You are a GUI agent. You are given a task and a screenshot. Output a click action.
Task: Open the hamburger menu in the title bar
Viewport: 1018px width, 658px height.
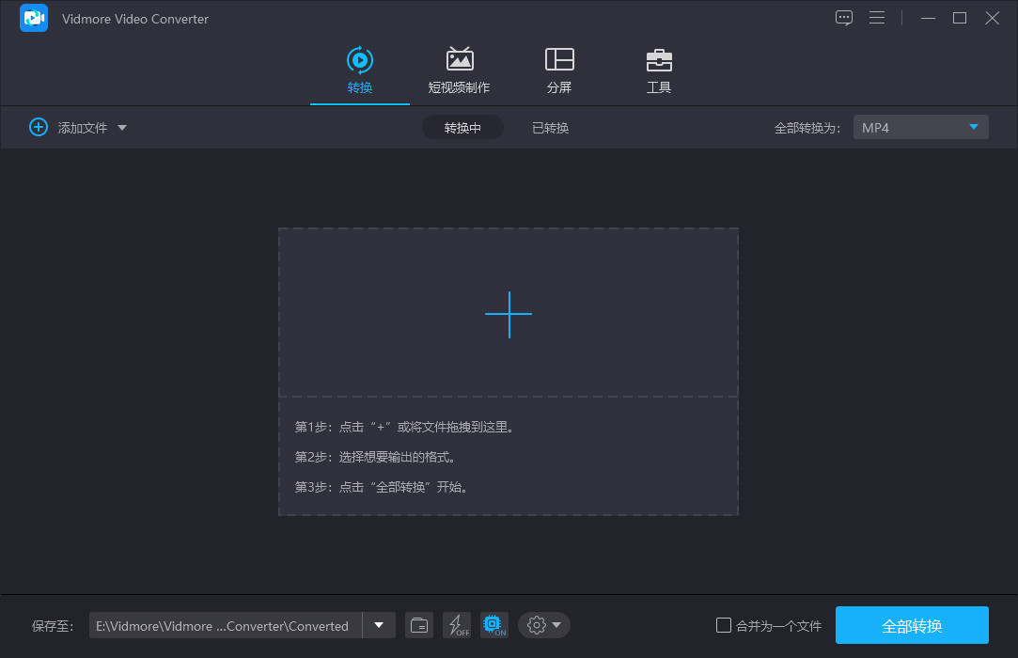(877, 18)
